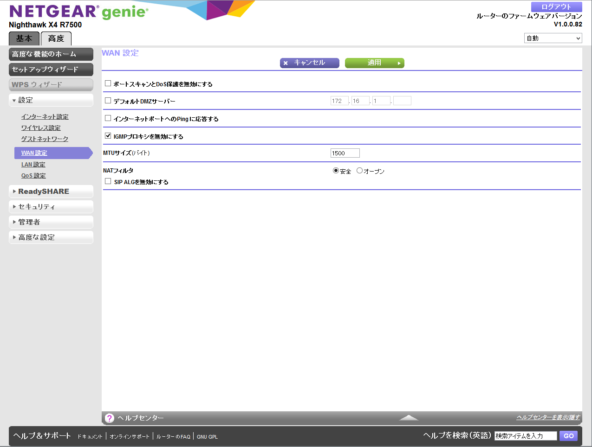Screen dimensions: 592x447
Task: Check the default DMZ server checkbox
Action: 108,101
